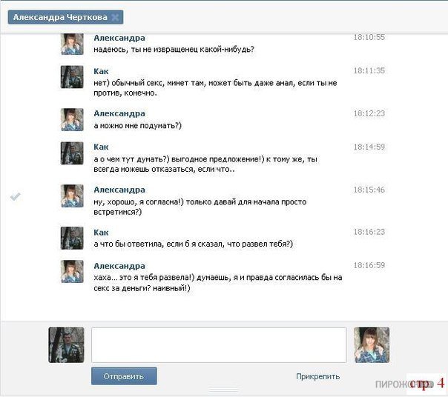Open your own profile photo beside the input

[x=66, y=345]
